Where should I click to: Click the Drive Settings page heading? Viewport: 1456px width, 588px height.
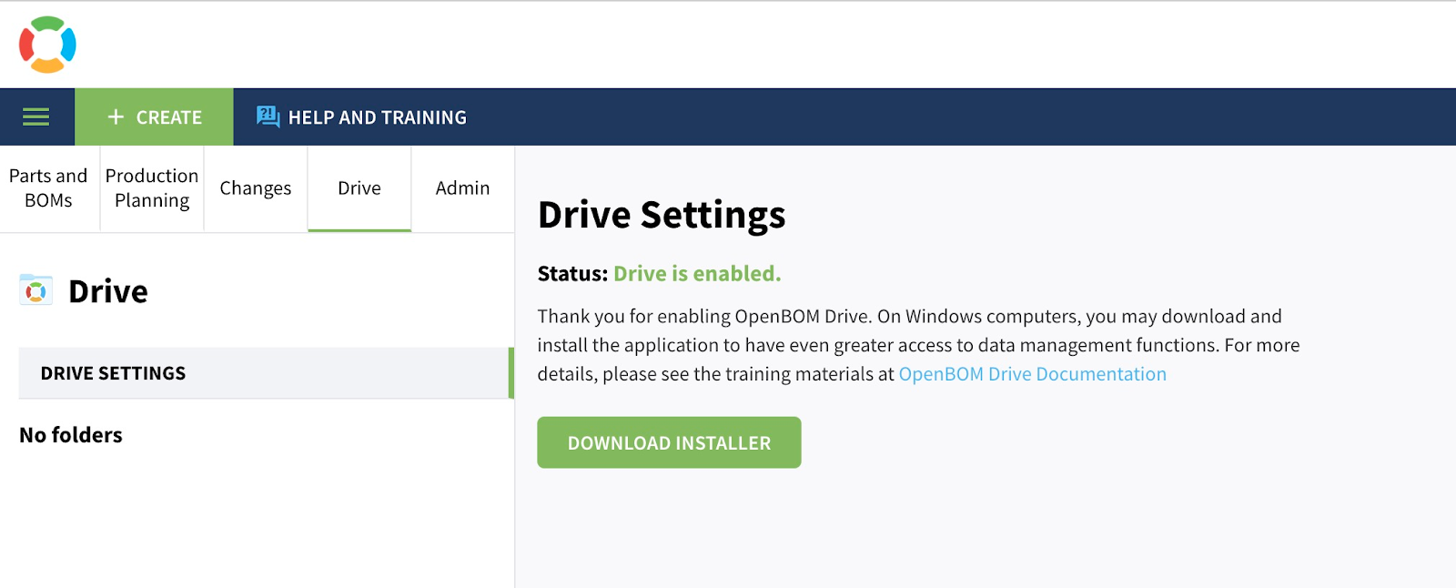click(662, 215)
